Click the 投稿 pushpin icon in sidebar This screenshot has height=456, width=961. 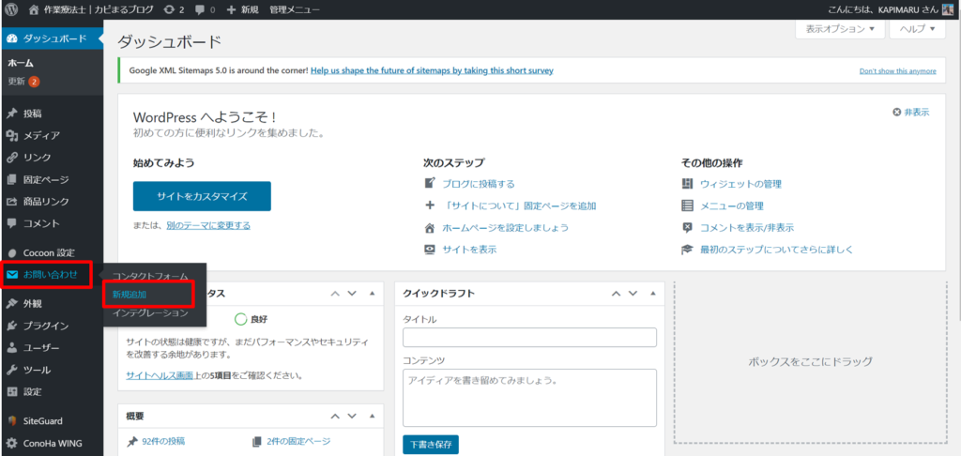(x=11, y=114)
